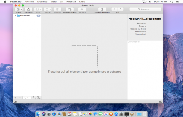Open Safari from the Dock
Viewport: 183px width, 117px height.
[x=54, y=114]
